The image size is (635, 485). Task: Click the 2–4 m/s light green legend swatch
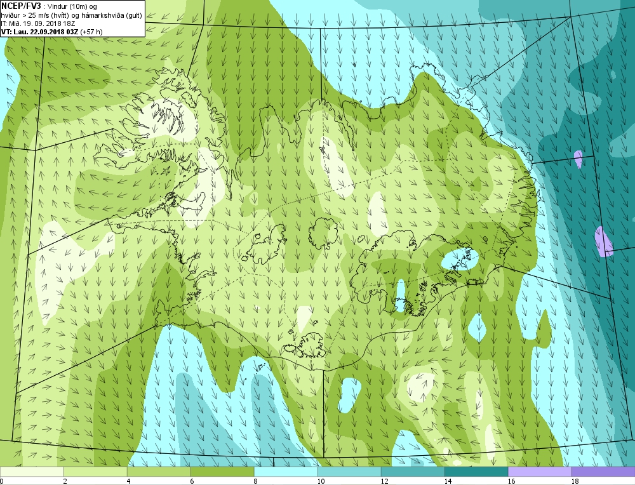coord(95,472)
